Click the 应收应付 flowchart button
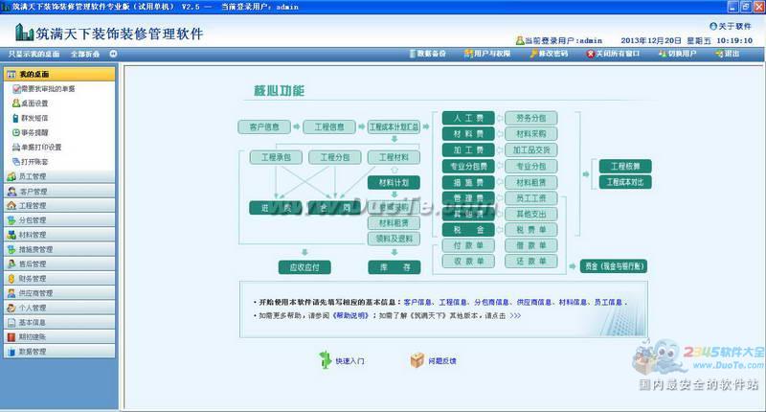The height and width of the screenshot is (412, 766). [x=304, y=267]
